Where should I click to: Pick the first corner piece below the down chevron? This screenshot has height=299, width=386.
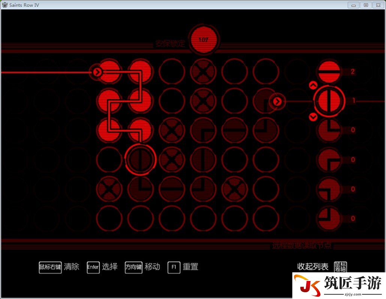coord(329,130)
